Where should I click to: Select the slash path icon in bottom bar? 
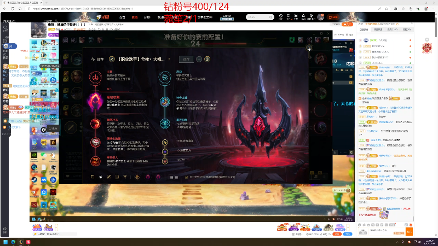pos(108,177)
